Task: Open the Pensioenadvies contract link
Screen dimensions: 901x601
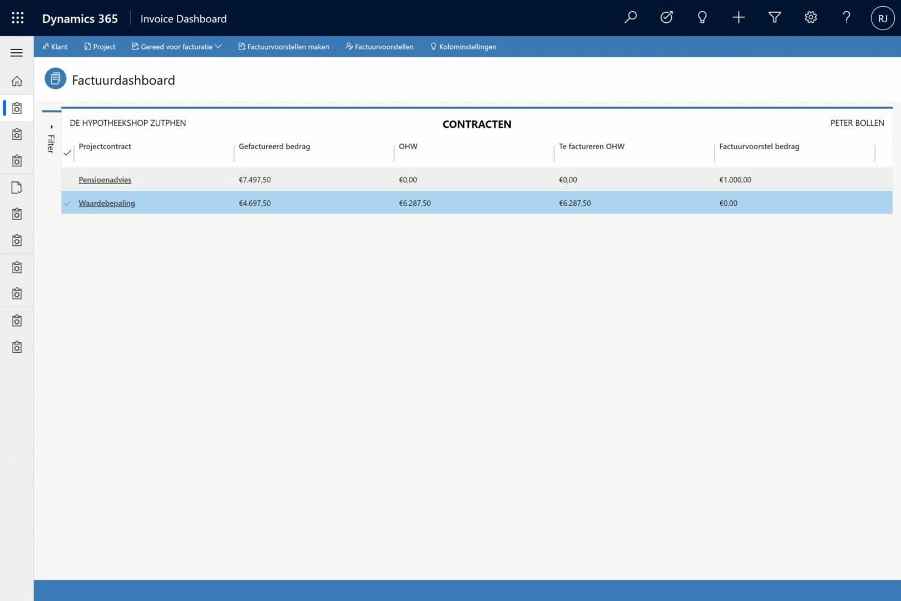Action: point(105,180)
